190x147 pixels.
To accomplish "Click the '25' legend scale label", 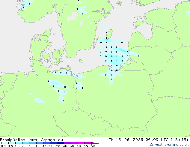I will (58, 146).
